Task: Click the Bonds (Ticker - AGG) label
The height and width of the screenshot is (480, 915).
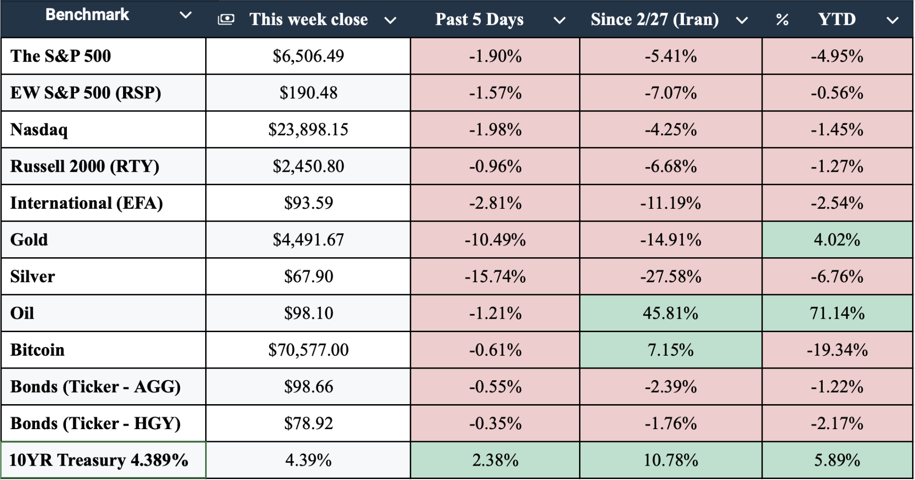Action: (x=95, y=386)
